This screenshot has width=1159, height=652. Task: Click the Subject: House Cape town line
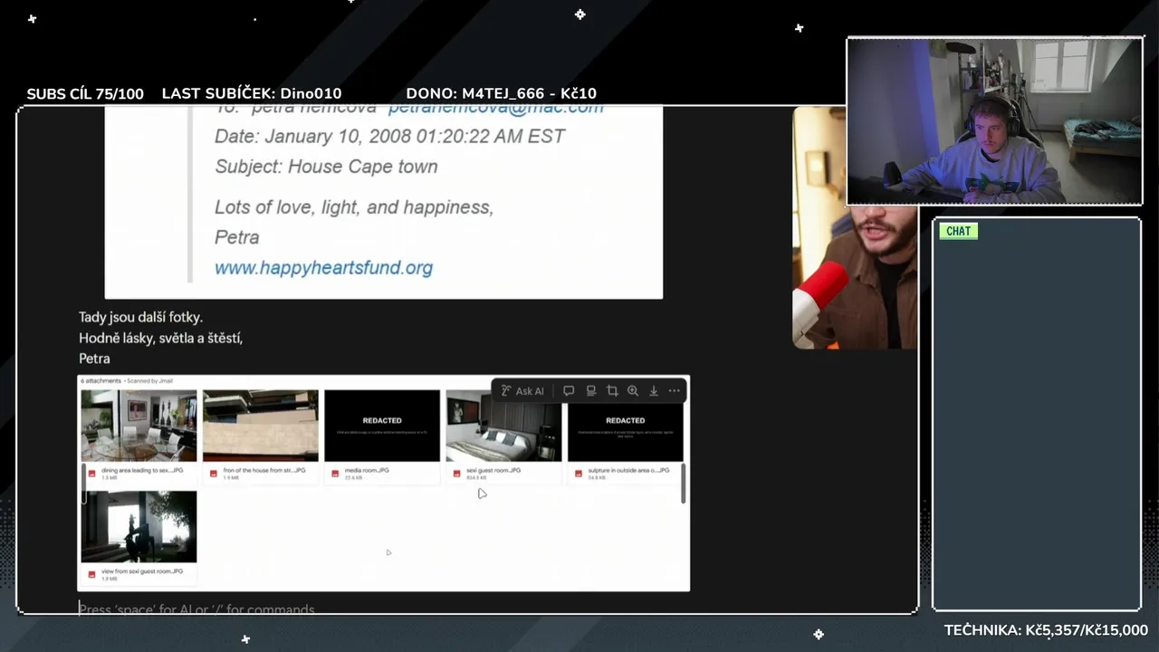326,167
